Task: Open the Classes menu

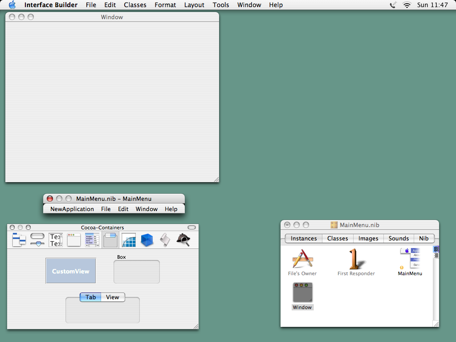Action: pos(135,5)
